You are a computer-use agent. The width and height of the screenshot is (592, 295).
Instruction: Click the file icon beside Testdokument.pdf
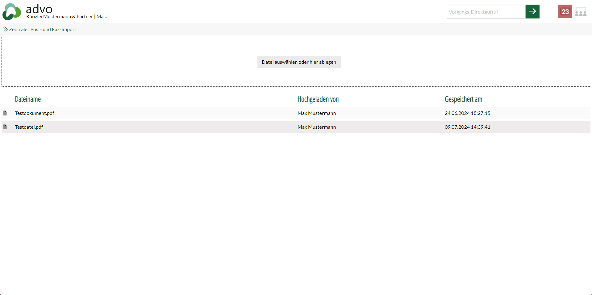pos(5,113)
